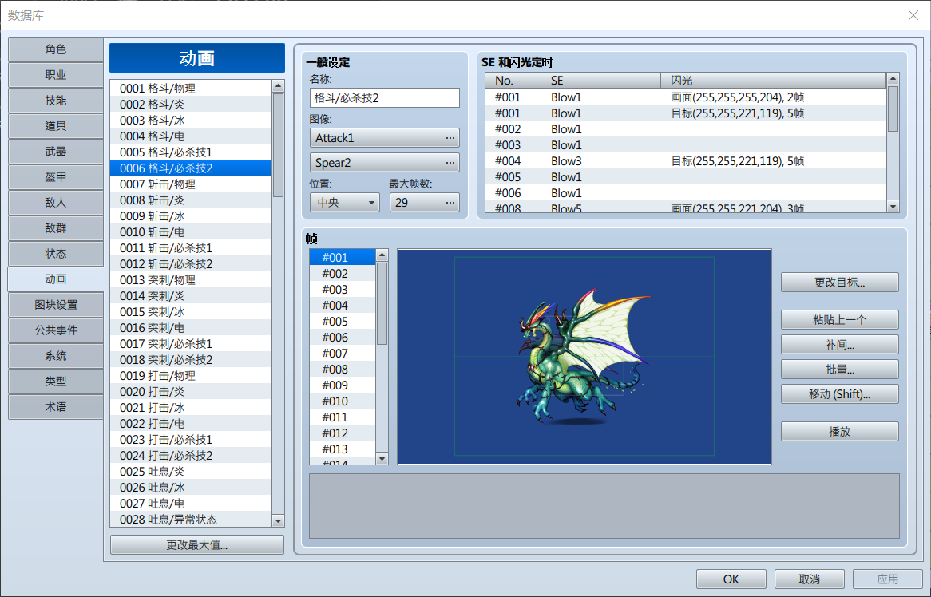Select animation 0001 格斗/物理
Viewport: 931px width, 597px height.
[x=191, y=89]
